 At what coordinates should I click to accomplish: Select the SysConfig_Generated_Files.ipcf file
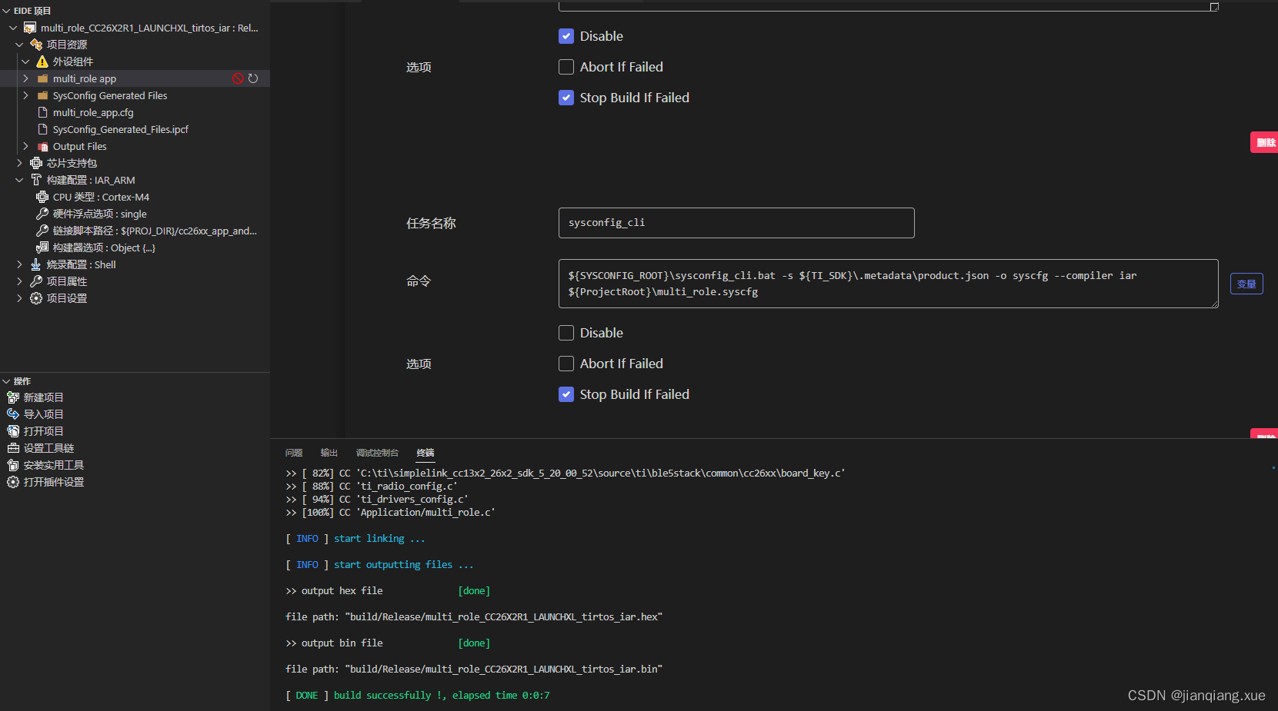coord(121,129)
